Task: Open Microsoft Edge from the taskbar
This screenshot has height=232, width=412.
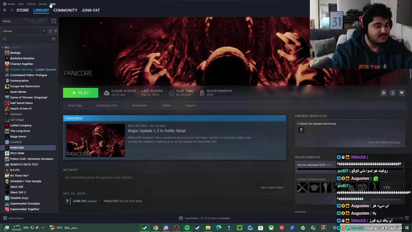Action: click(x=219, y=228)
